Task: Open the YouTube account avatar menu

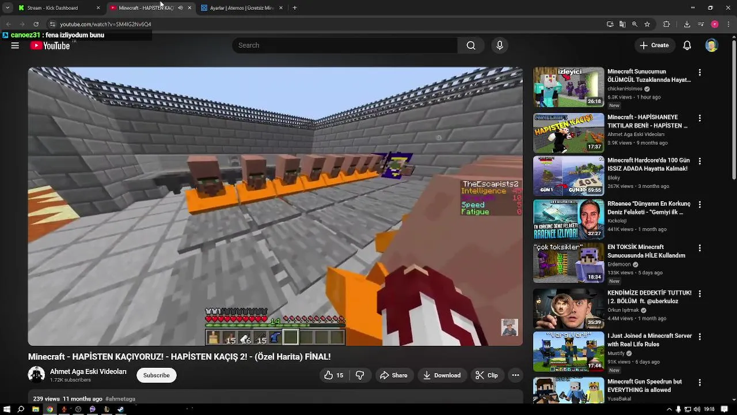Action: coord(712,46)
